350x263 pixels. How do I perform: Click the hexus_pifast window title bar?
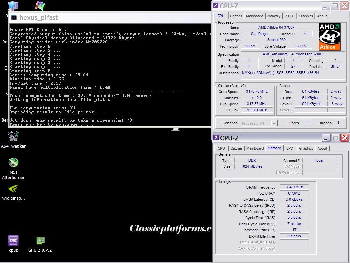tap(110, 18)
